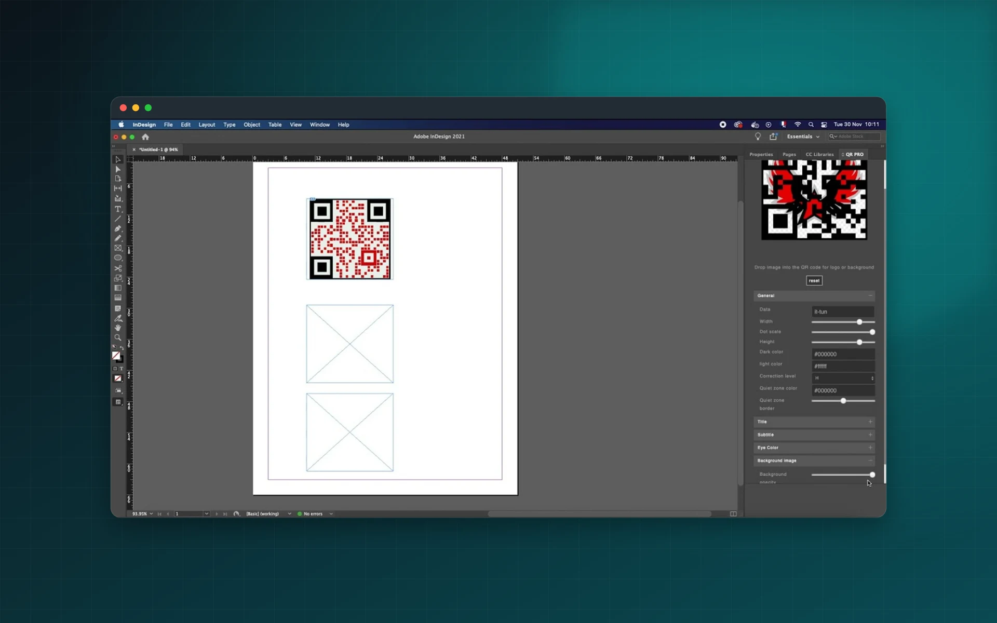Open the lightbulb Learn icon
997x623 pixels.
point(758,137)
